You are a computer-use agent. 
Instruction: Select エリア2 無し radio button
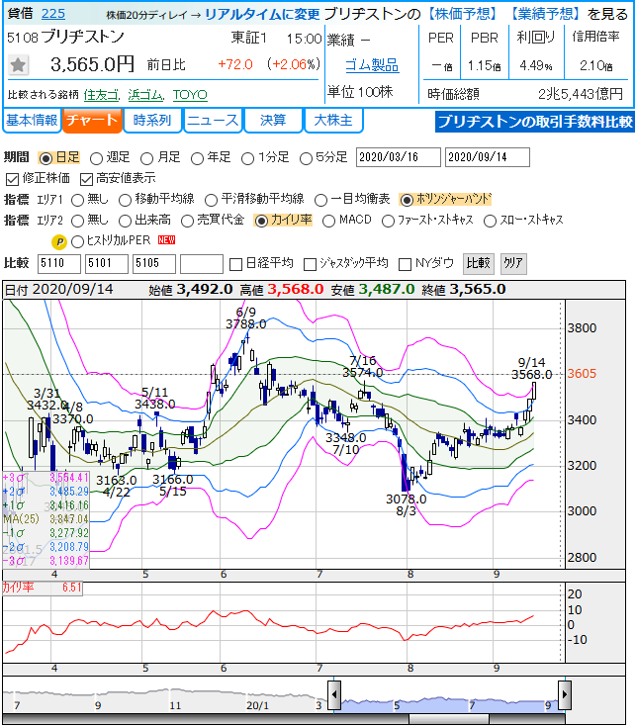click(77, 222)
